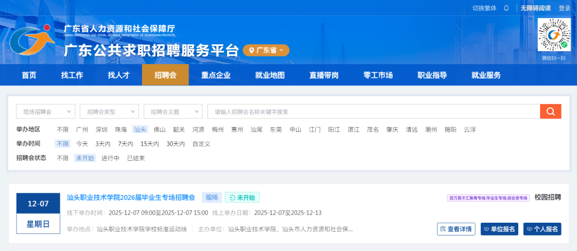Filter time by 7天内

pyautogui.click(x=126, y=144)
